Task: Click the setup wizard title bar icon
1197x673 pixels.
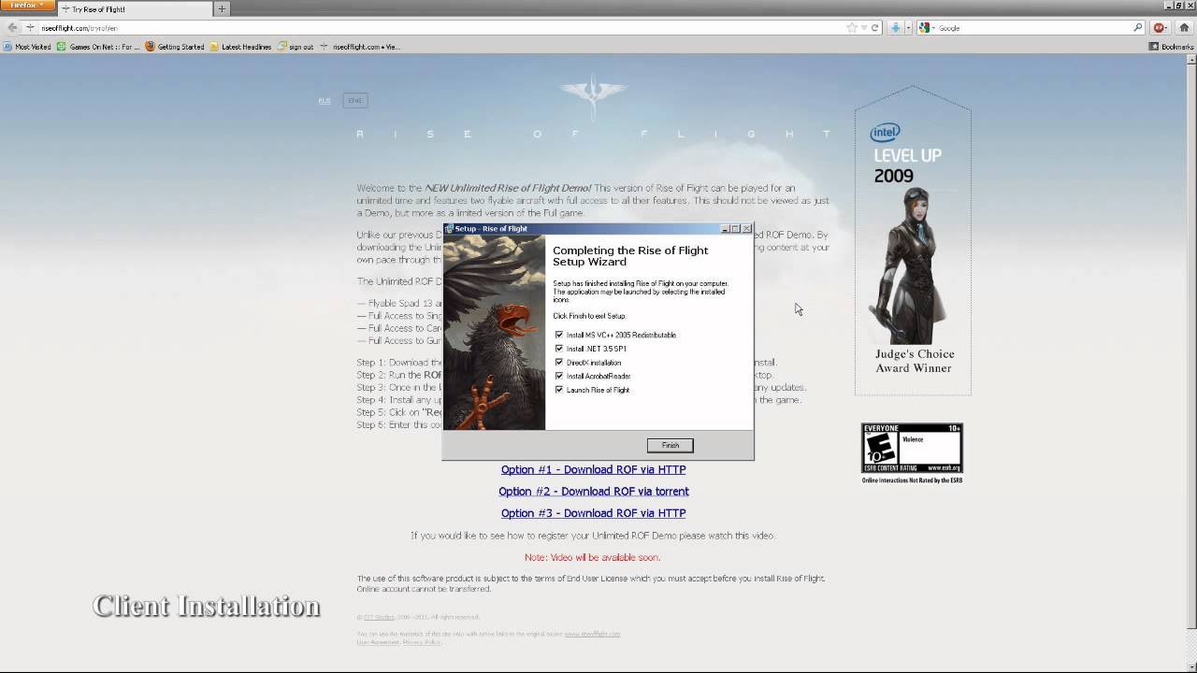Action: click(450, 228)
